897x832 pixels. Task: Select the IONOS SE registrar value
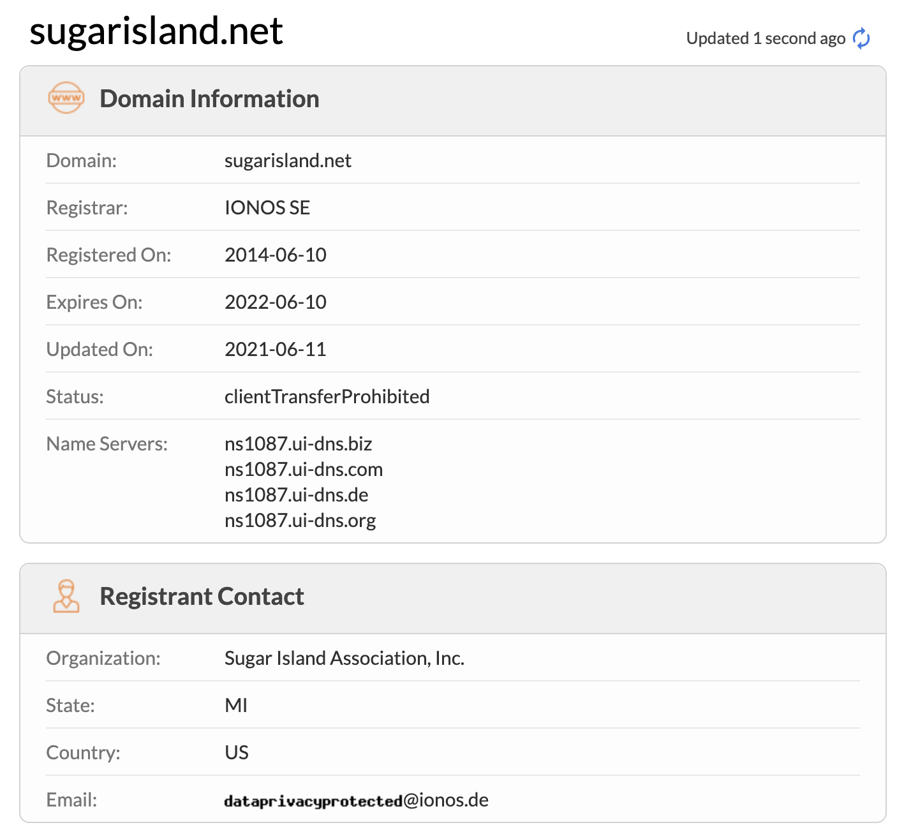click(267, 207)
